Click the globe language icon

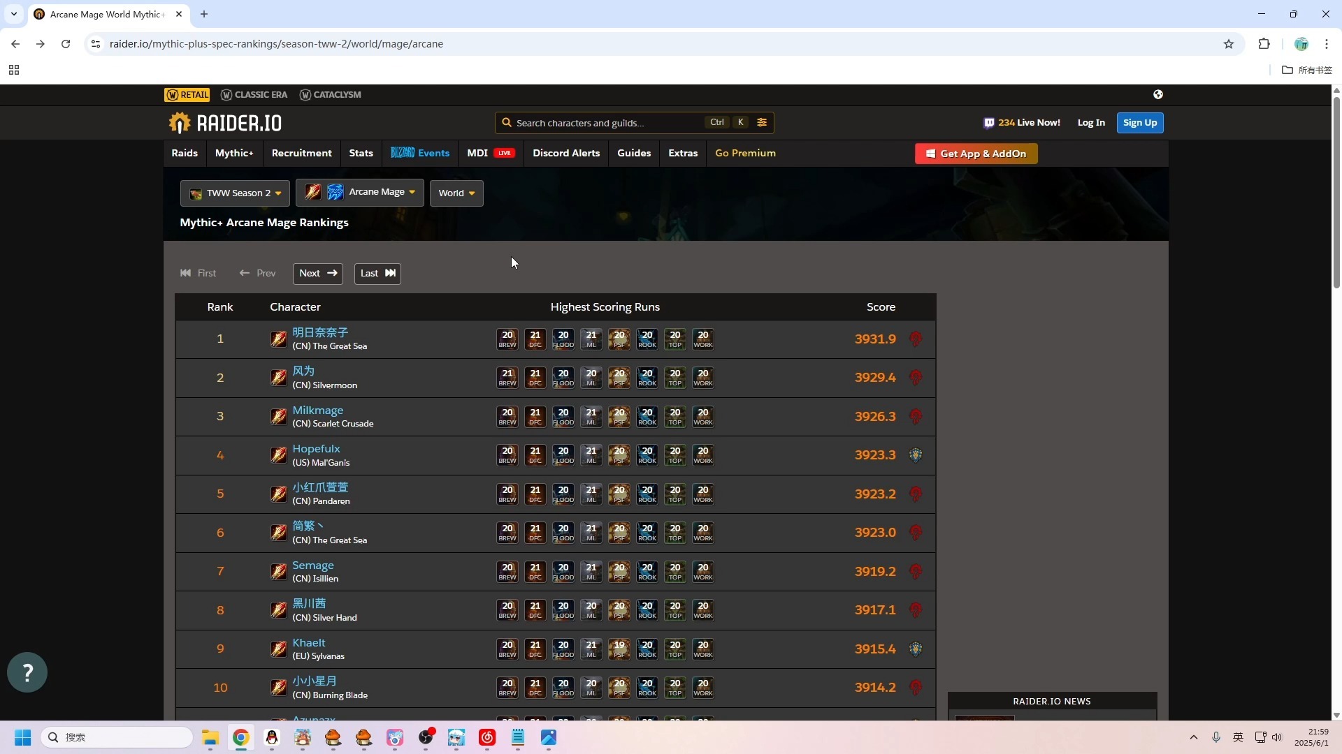click(1158, 94)
